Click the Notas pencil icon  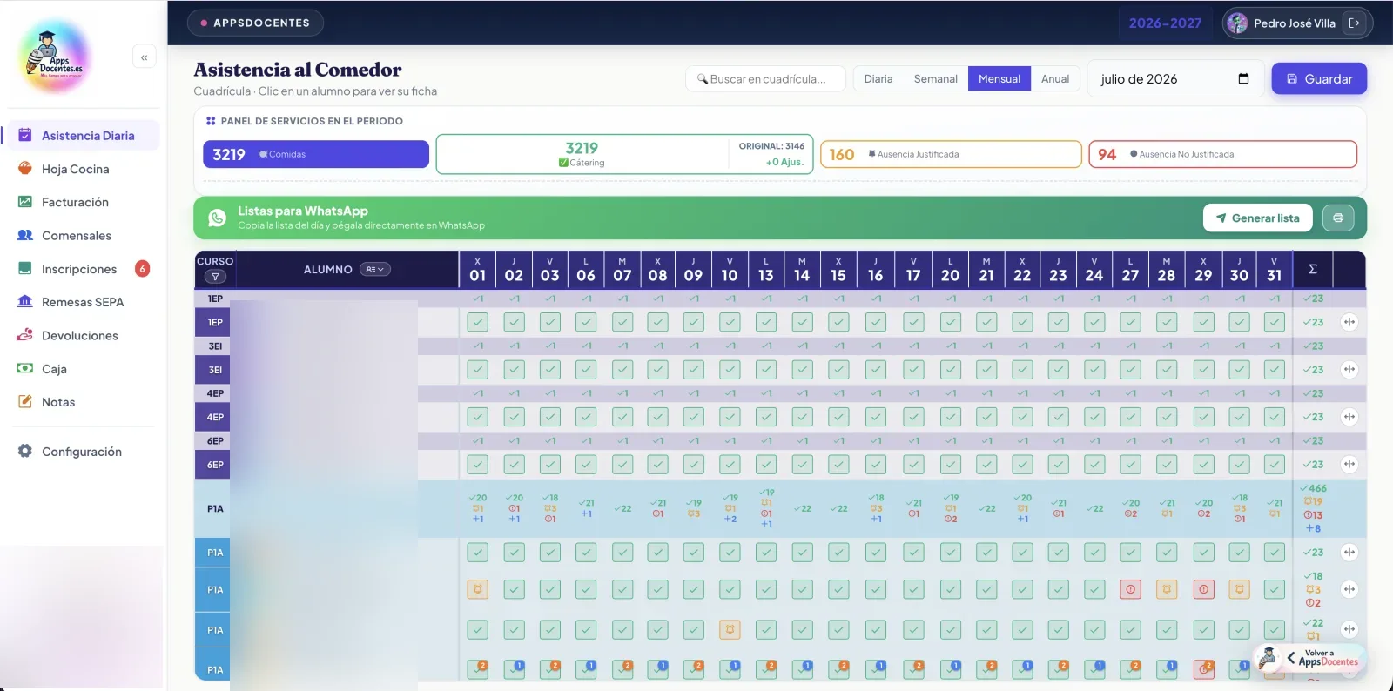pyautogui.click(x=25, y=401)
